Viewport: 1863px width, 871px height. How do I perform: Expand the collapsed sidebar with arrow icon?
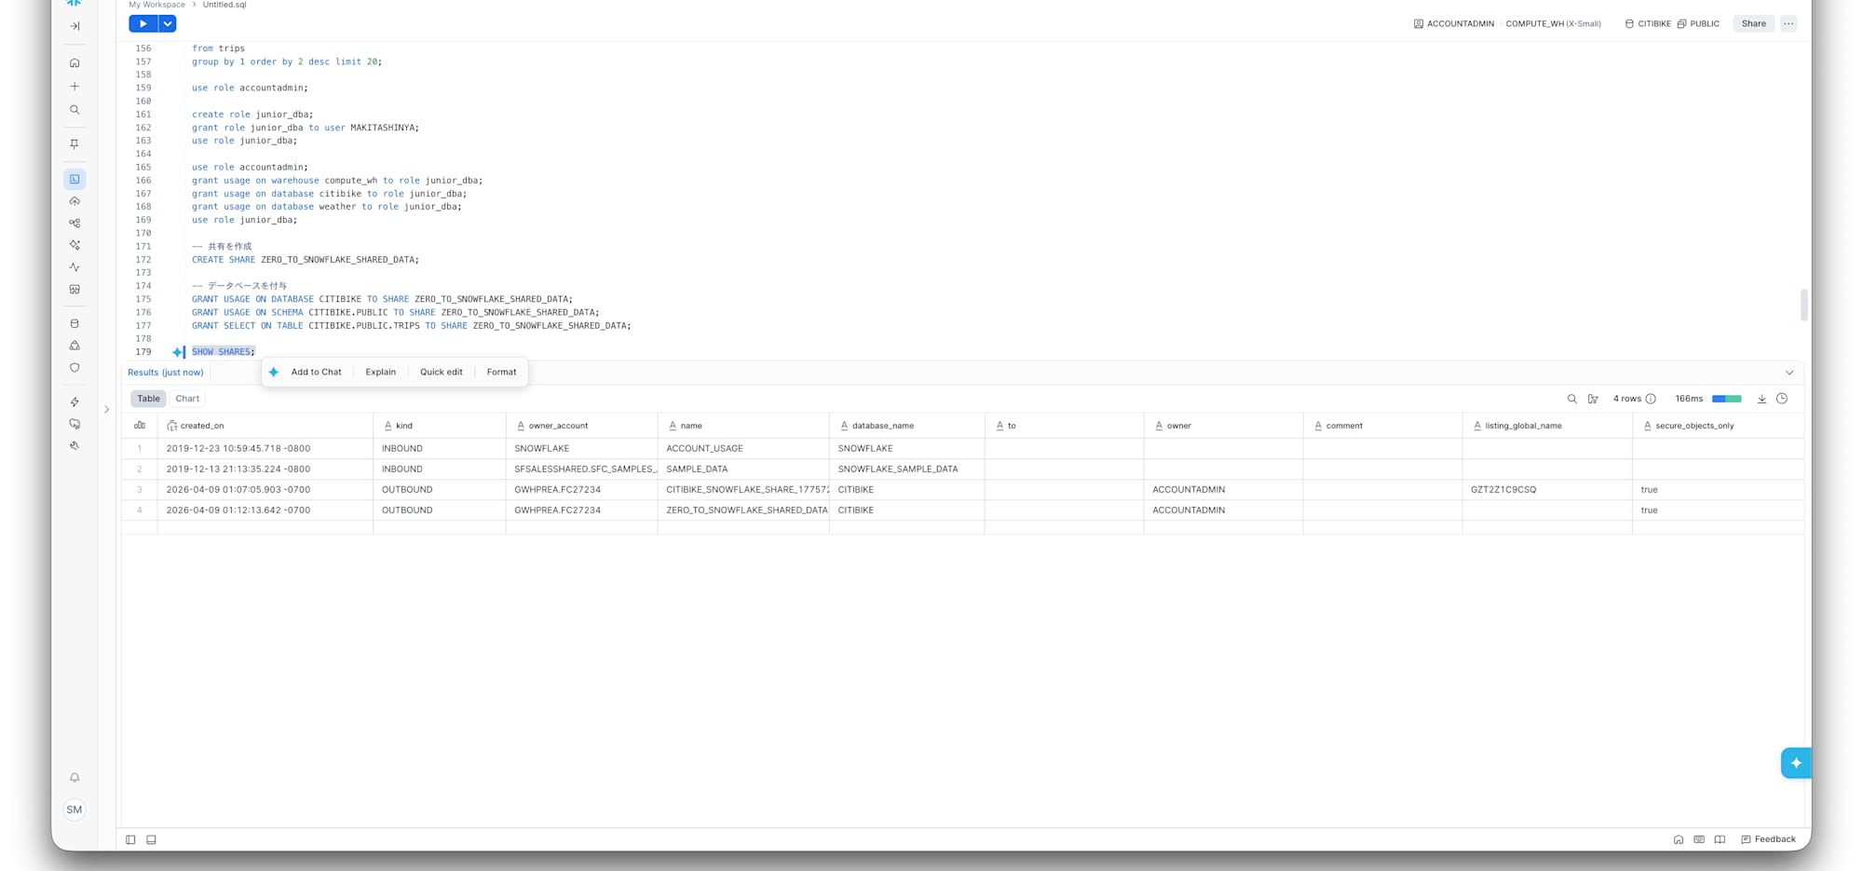[x=75, y=26]
